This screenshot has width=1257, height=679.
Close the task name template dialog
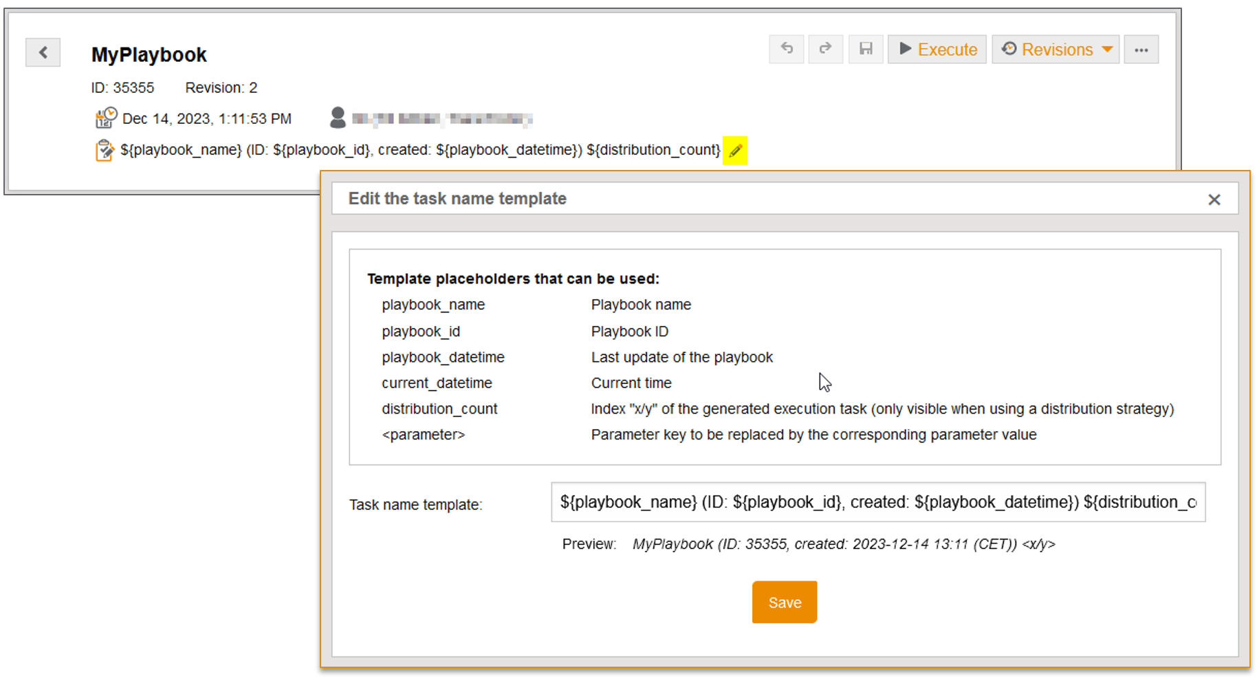1214,200
